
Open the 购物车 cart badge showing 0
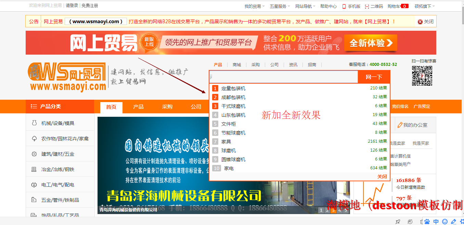(404, 6)
